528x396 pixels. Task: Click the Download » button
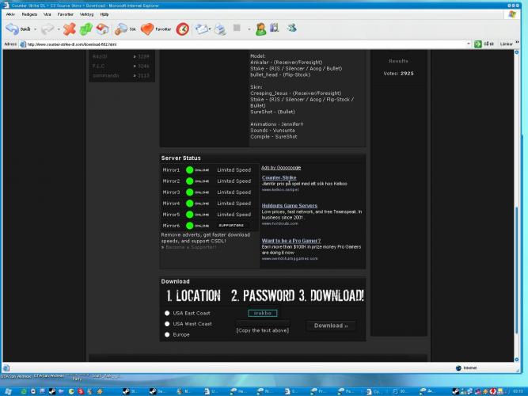[x=330, y=326]
